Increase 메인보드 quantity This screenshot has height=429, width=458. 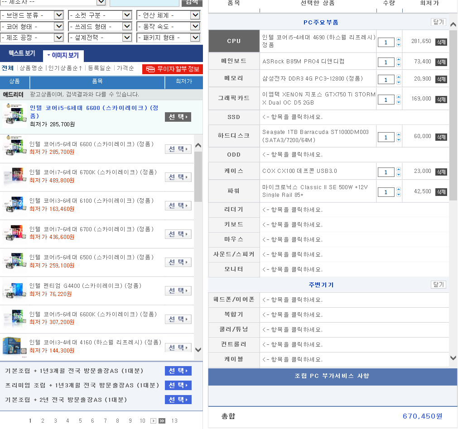tap(399, 59)
